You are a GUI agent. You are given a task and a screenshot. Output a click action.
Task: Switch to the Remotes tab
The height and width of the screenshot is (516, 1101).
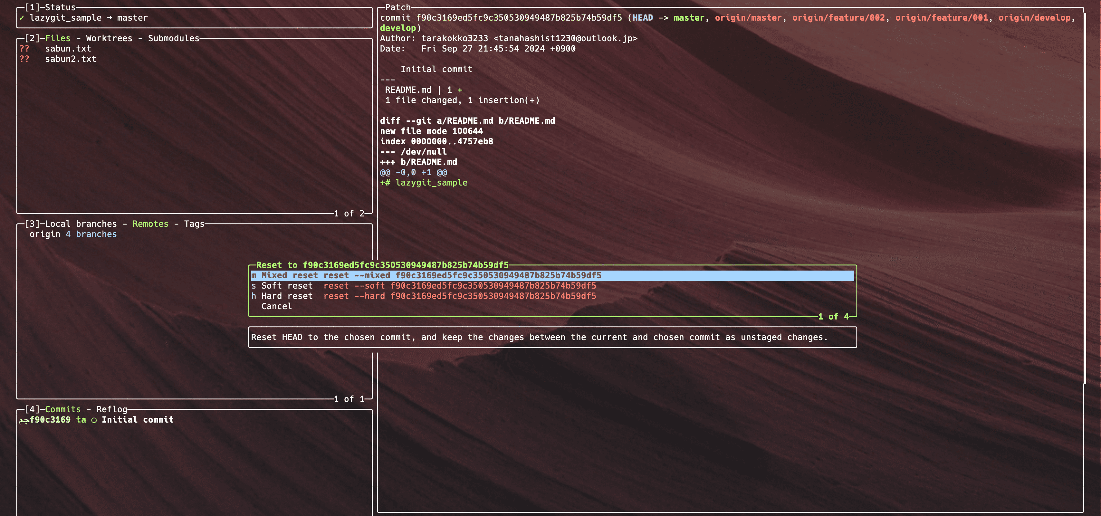tap(150, 224)
